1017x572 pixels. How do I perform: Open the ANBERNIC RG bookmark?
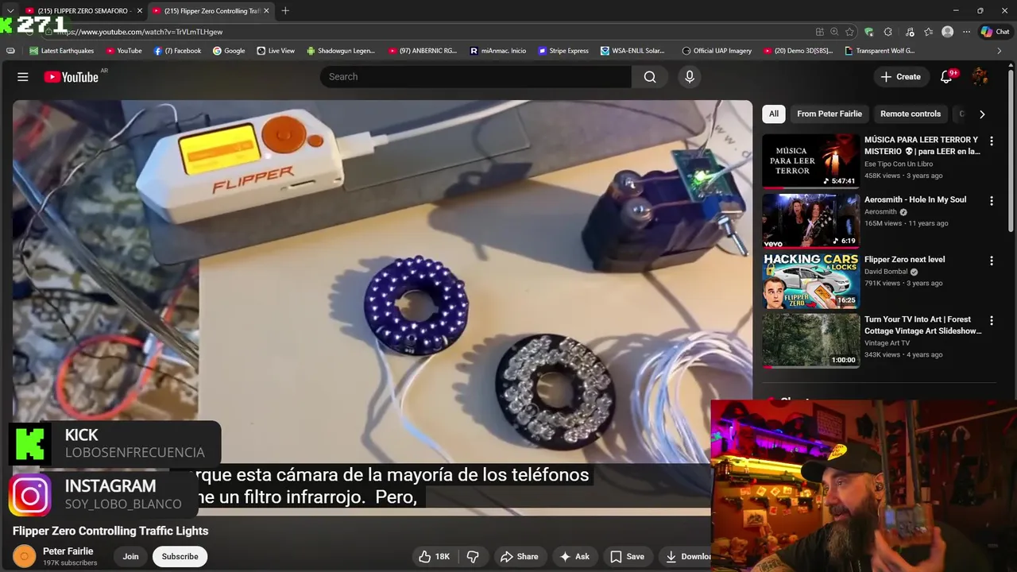(423, 51)
